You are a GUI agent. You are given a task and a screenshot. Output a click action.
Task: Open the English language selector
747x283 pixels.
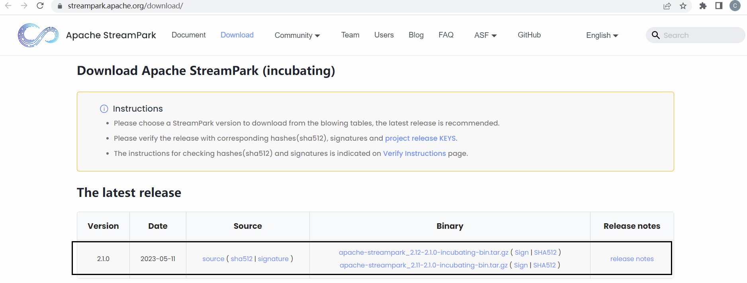click(x=602, y=35)
